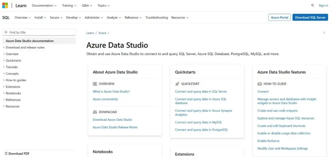Open Modify User and Workspace Settings link
This screenshot has width=333, height=157.
pos(283,149)
